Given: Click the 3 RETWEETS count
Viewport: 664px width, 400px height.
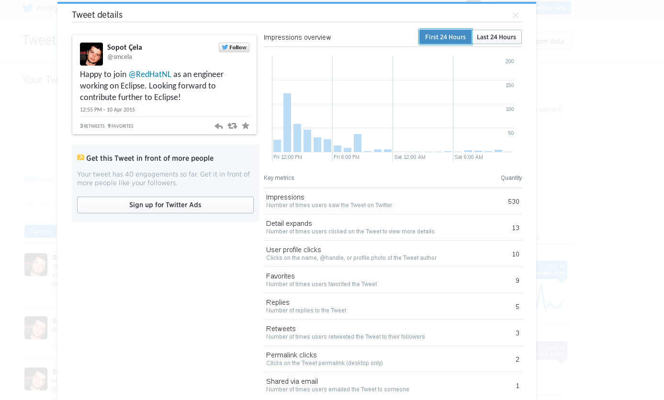Looking at the screenshot, I should (x=92, y=126).
